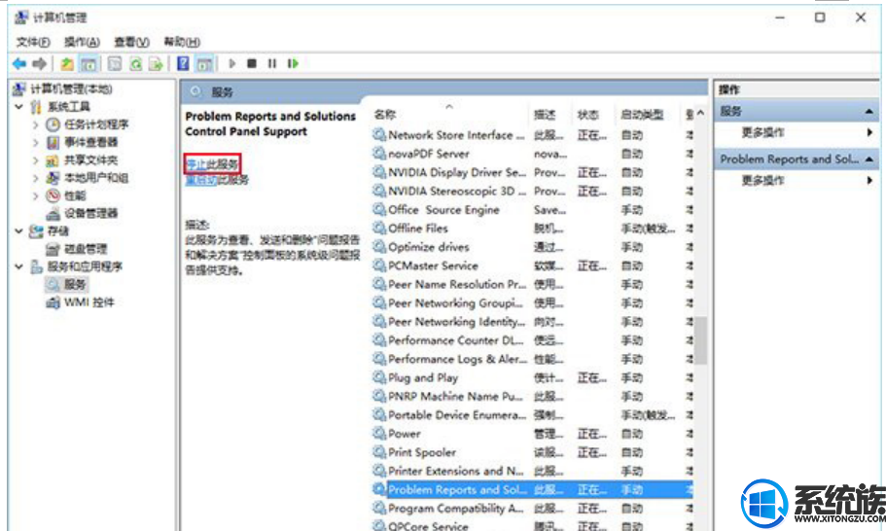Open the 帮助(H) menu
The height and width of the screenshot is (531, 886).
pos(182,42)
